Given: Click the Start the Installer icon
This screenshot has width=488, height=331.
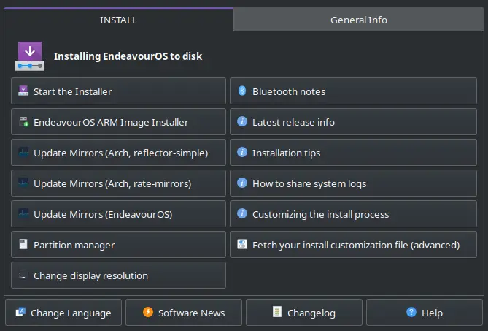Looking at the screenshot, I should (x=23, y=91).
